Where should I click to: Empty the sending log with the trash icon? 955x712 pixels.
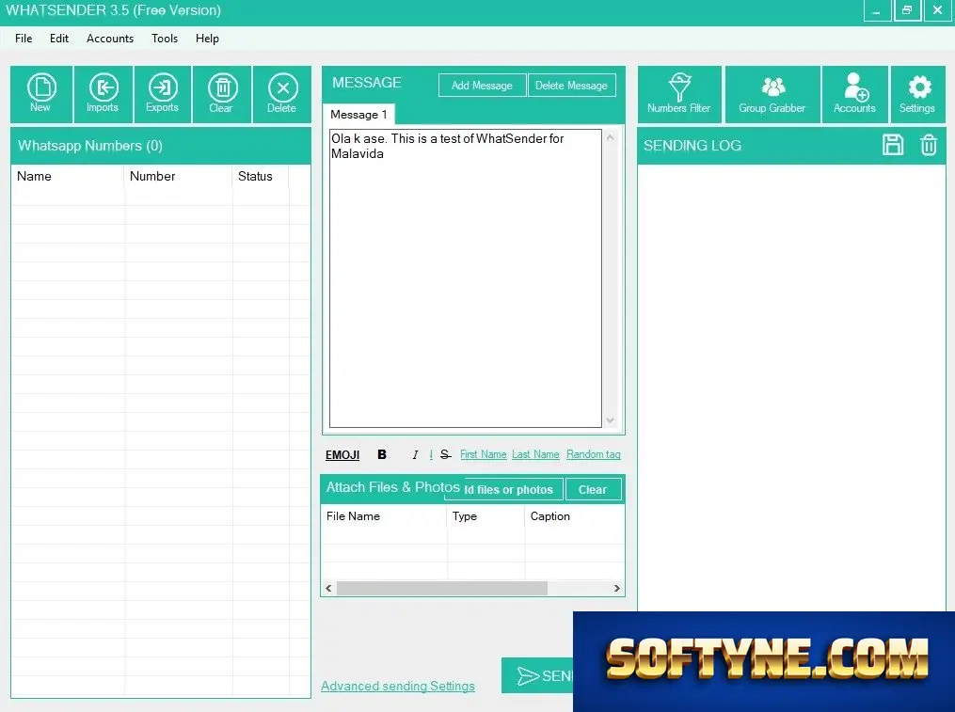click(929, 145)
